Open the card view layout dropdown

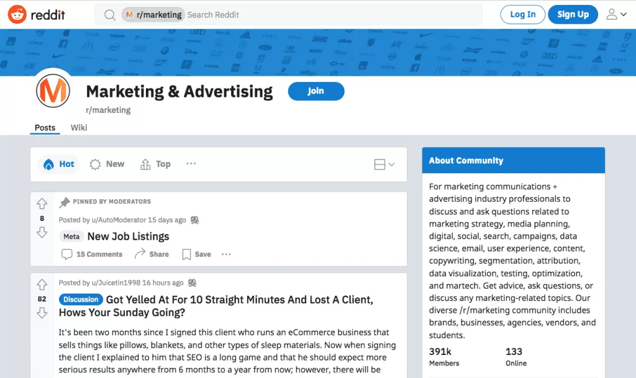coord(384,164)
